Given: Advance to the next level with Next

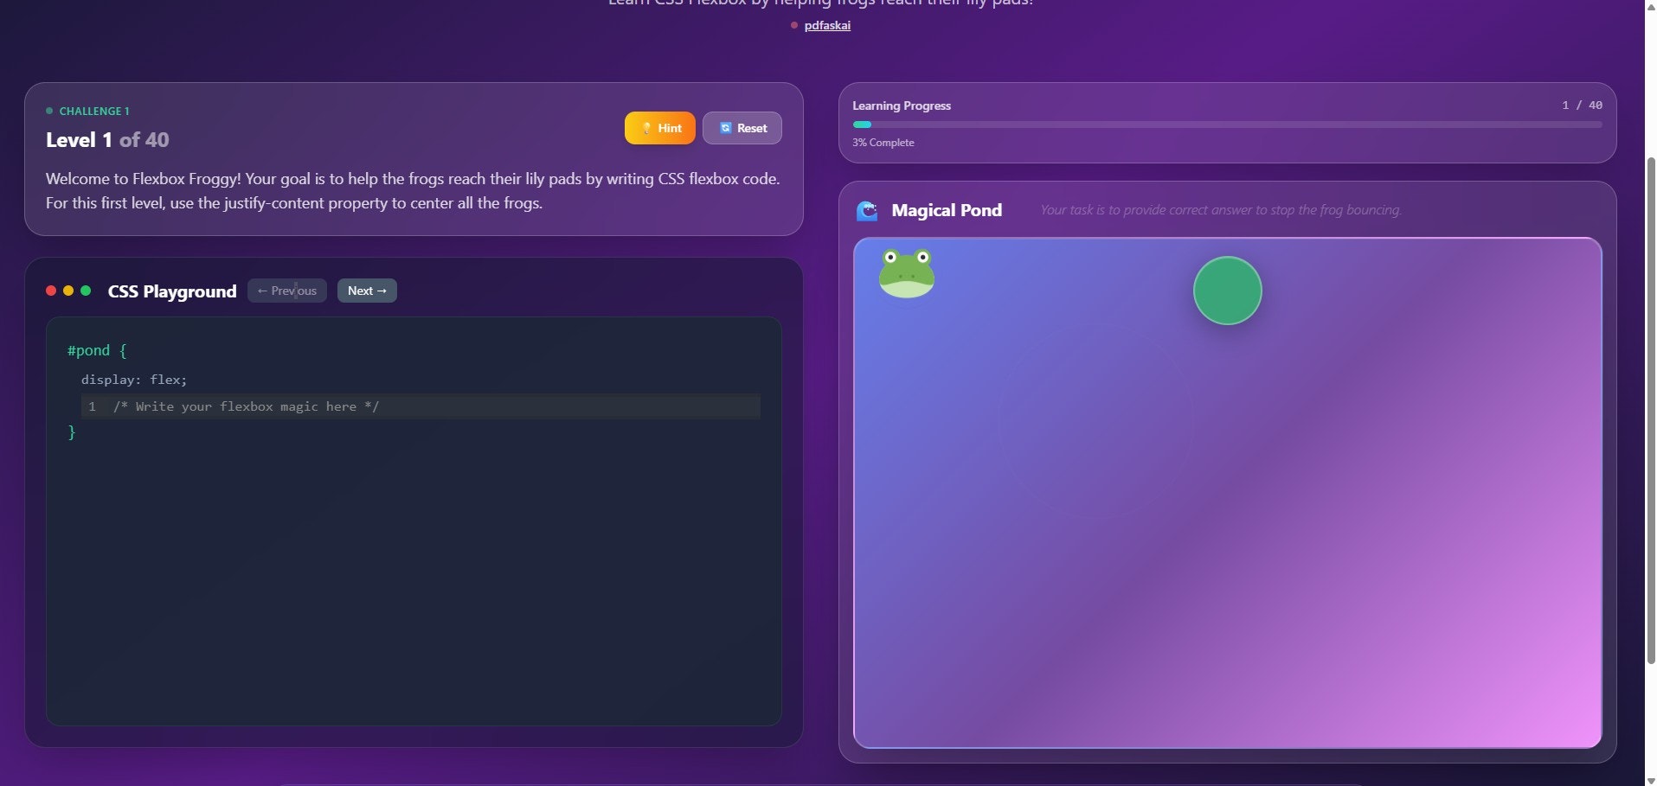Looking at the screenshot, I should (x=366, y=291).
